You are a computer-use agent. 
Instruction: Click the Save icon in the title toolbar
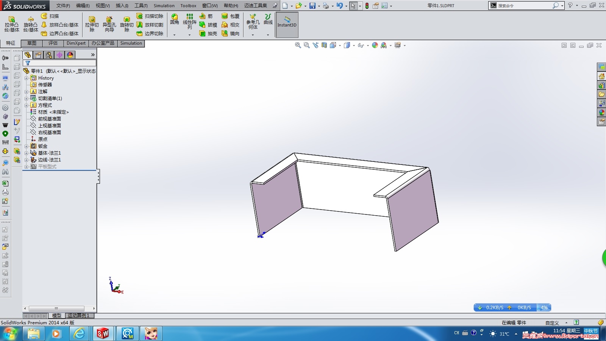click(312, 6)
